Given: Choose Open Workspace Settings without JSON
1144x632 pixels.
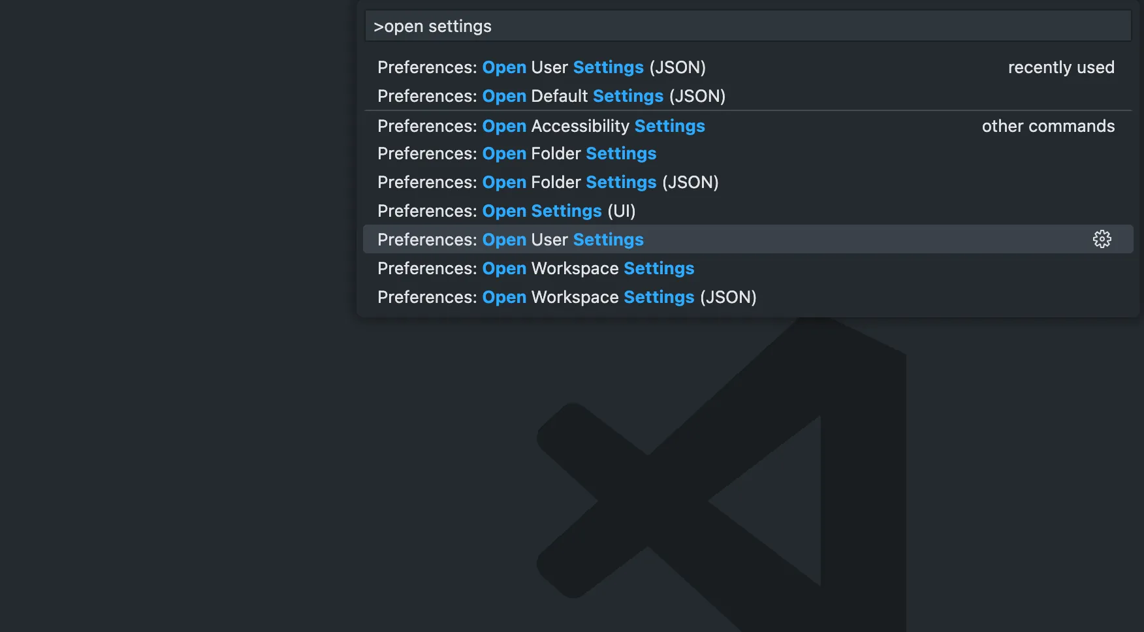Looking at the screenshot, I should (x=748, y=268).
